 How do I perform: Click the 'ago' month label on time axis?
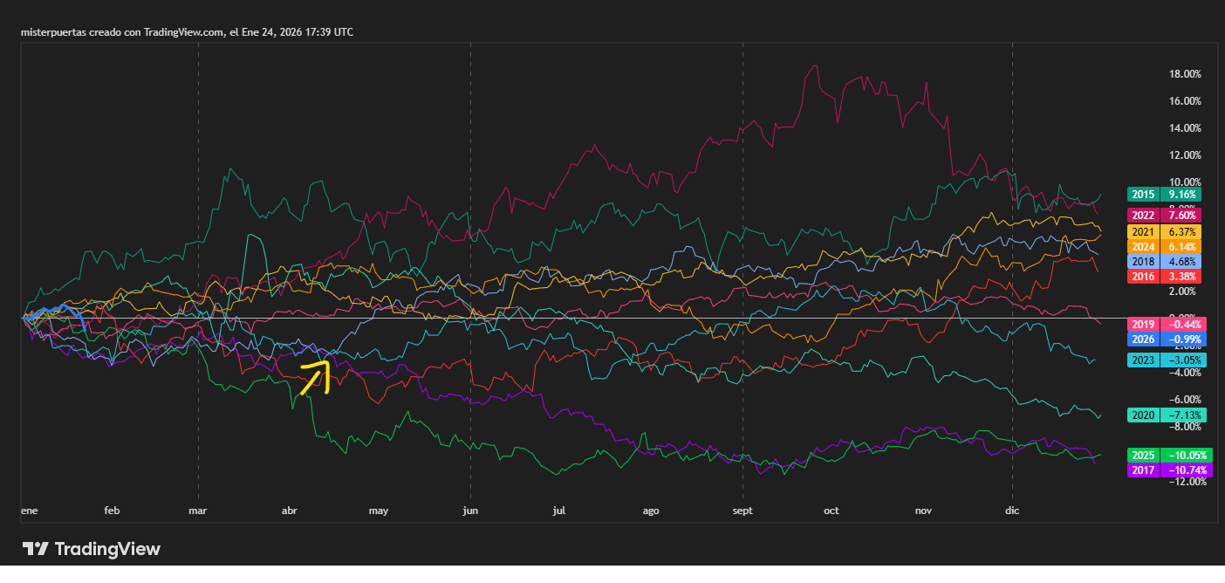(x=650, y=511)
